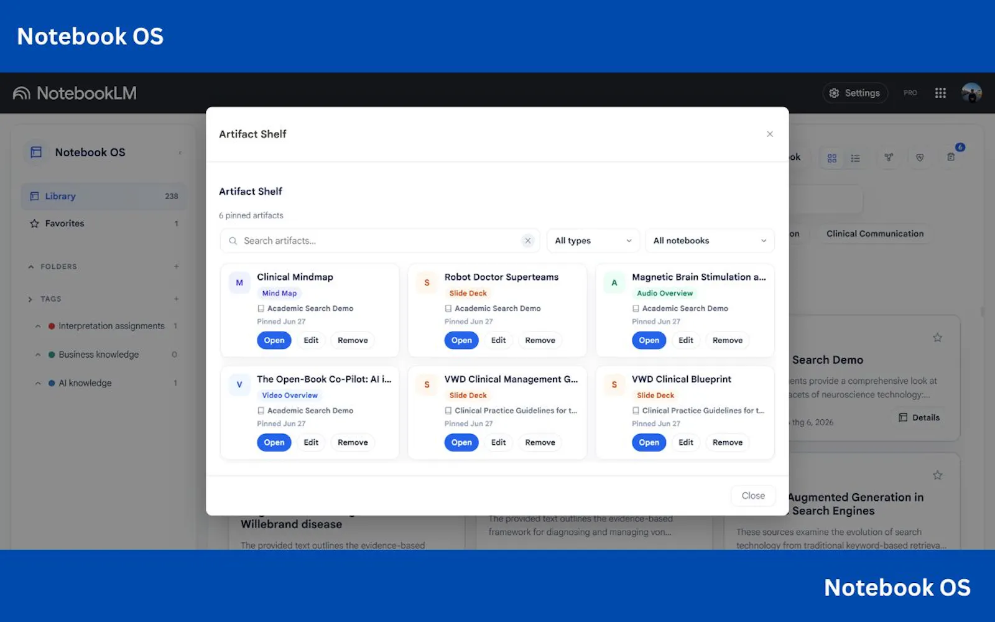The image size is (995, 622).
Task: Click the shield icon in toolbar
Action: (920, 157)
